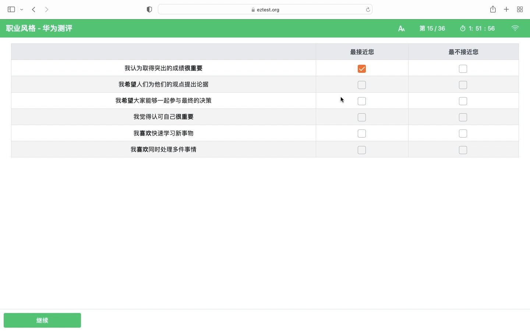
Task: Check 最不接近您 for 我希望人们为他们的观点提出论据
Action: [x=463, y=85]
